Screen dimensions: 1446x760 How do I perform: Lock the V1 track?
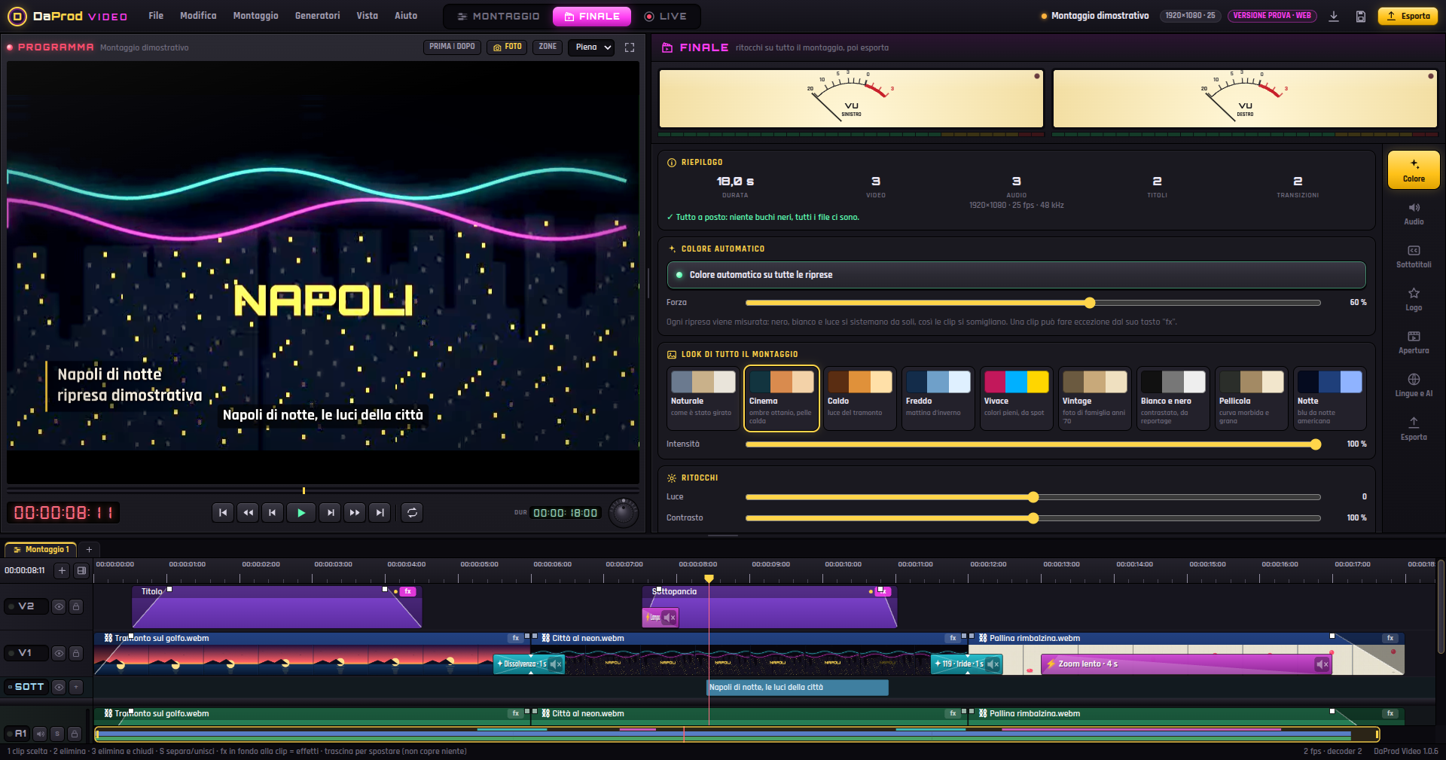coord(76,653)
